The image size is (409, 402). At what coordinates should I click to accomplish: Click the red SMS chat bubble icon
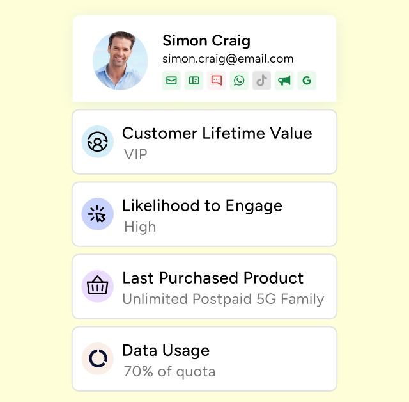click(217, 81)
